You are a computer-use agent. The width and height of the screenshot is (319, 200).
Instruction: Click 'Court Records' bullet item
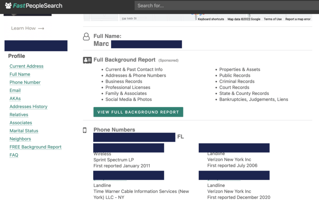(x=234, y=88)
